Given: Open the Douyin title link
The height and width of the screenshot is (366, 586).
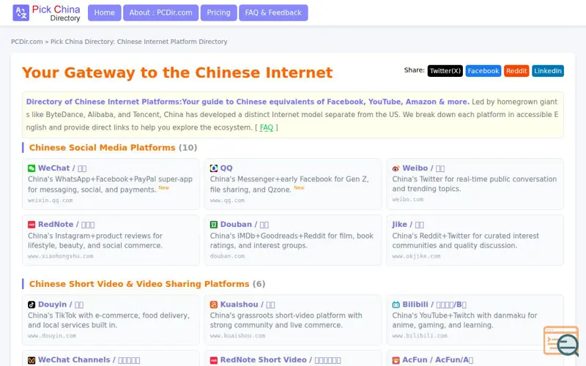Looking at the screenshot, I should coord(61,305).
